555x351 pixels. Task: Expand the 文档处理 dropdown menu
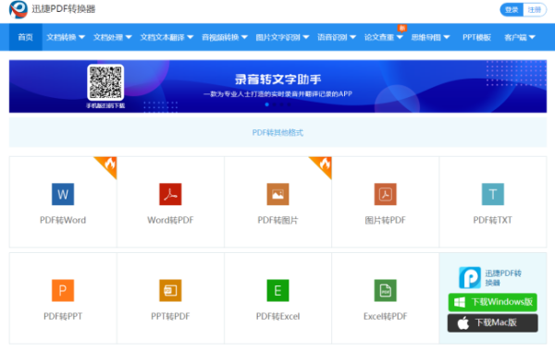click(x=113, y=37)
